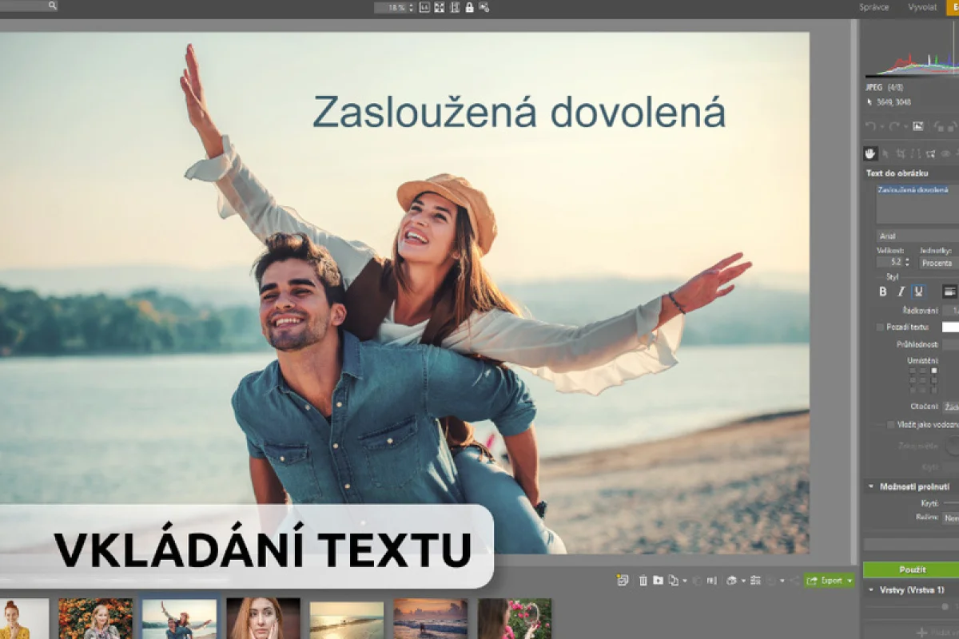Select bottom-center text placement cell
The image size is (959, 639).
pos(923,390)
